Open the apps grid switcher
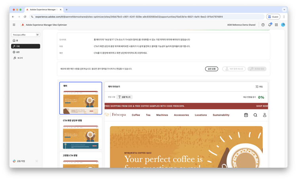 pos(276,25)
